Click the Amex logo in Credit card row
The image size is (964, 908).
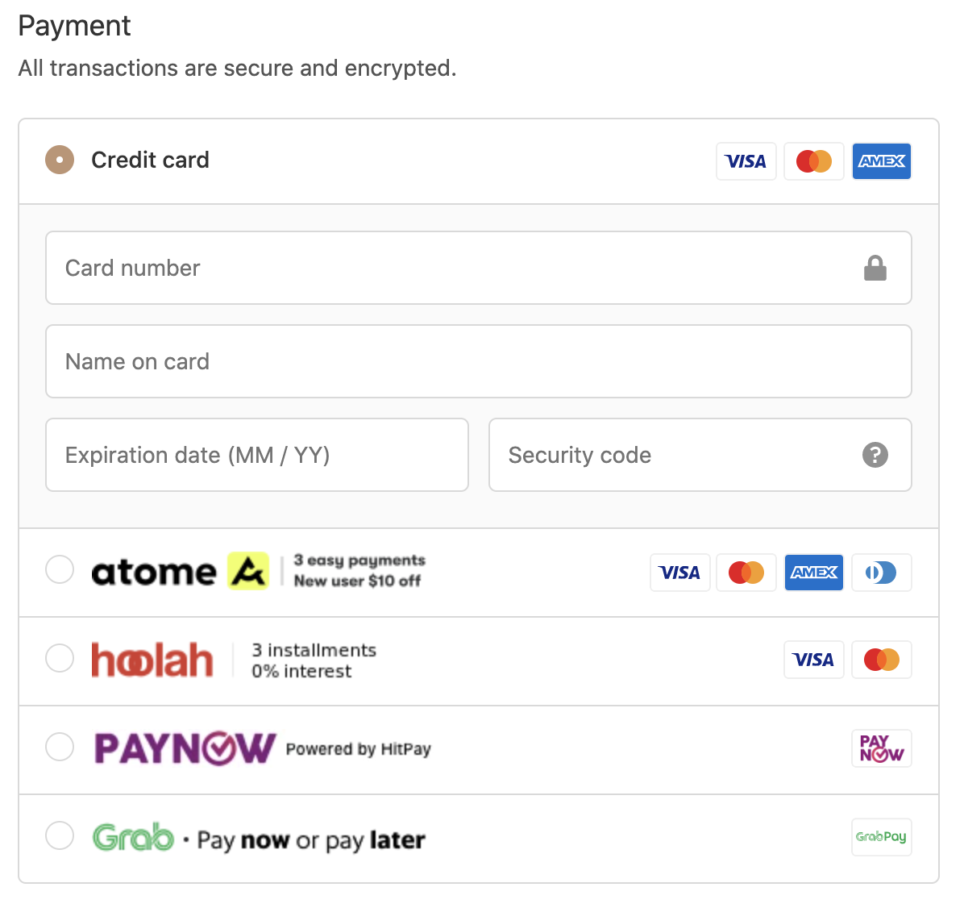tap(882, 161)
